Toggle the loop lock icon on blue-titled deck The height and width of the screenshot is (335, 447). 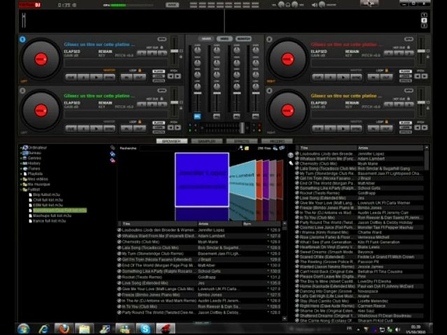(x=140, y=70)
